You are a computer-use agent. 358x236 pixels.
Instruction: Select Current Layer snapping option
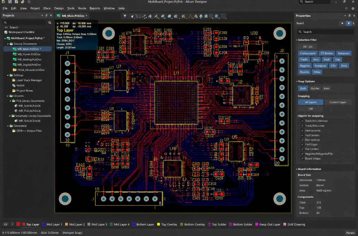(x=338, y=102)
